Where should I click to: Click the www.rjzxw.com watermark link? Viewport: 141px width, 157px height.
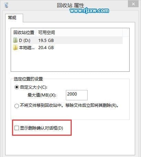89,11
